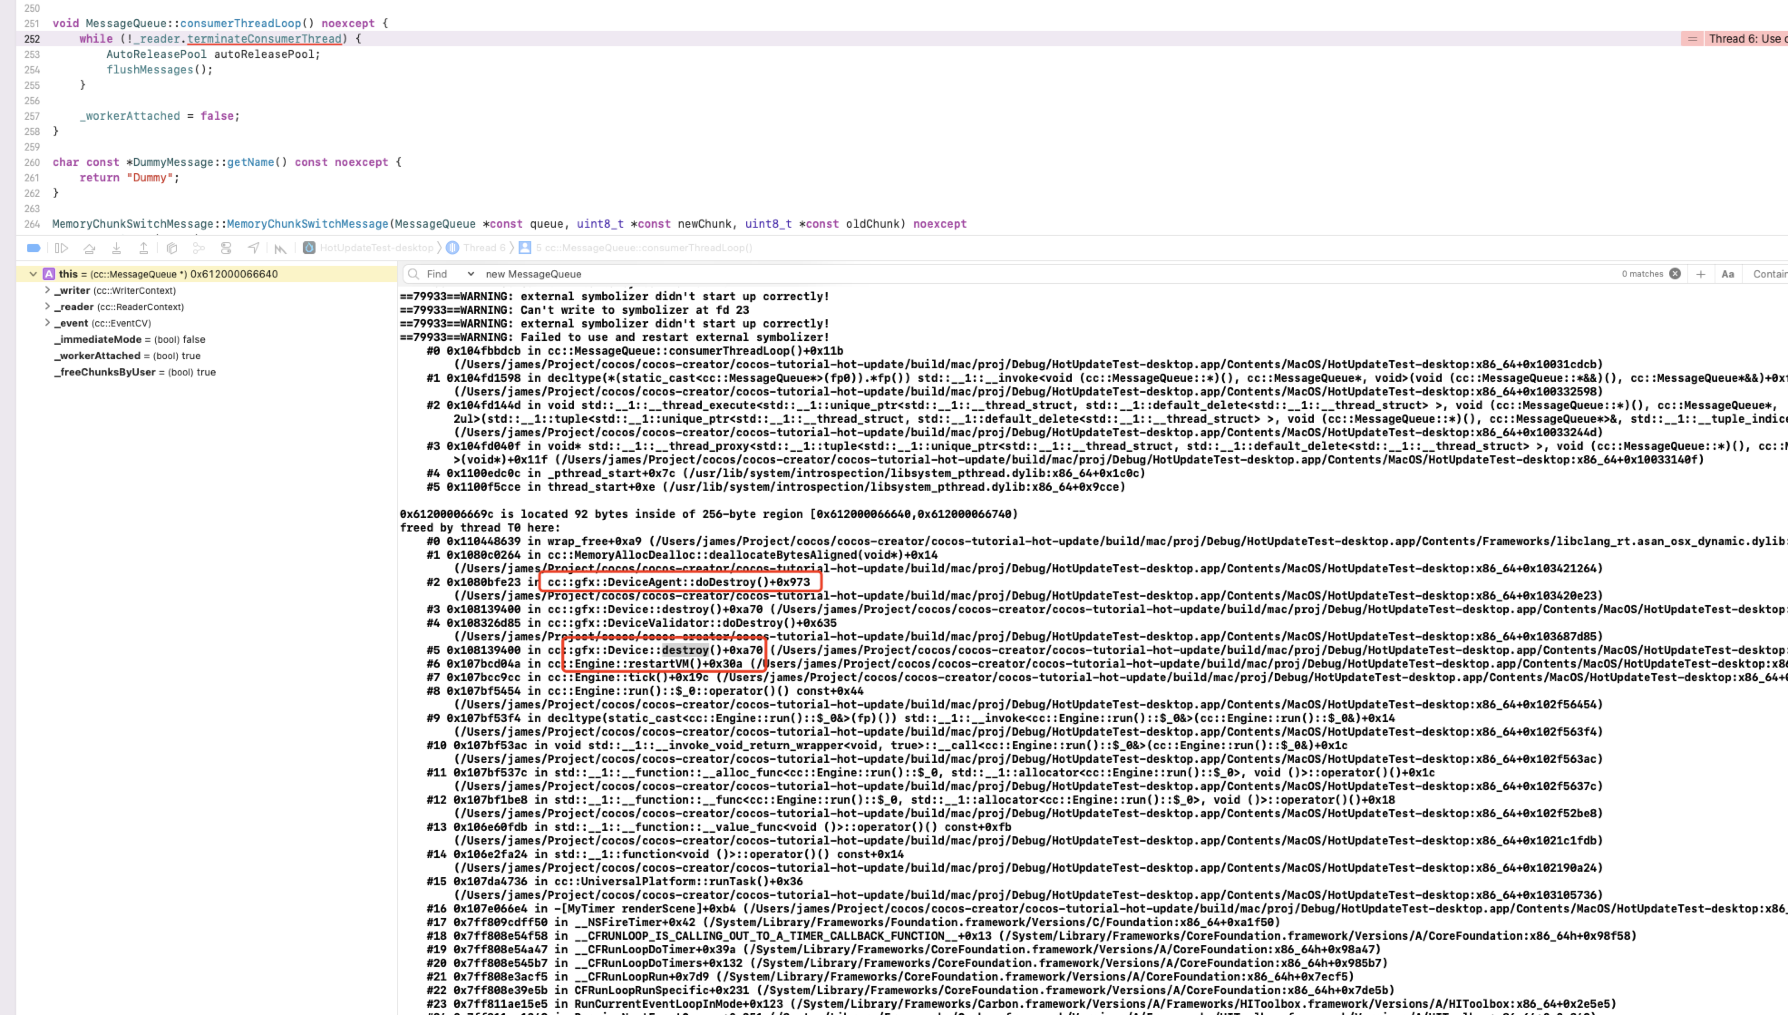Toggle the Aa case-sensitive search option
Image resolution: width=1788 pixels, height=1015 pixels.
click(1727, 274)
